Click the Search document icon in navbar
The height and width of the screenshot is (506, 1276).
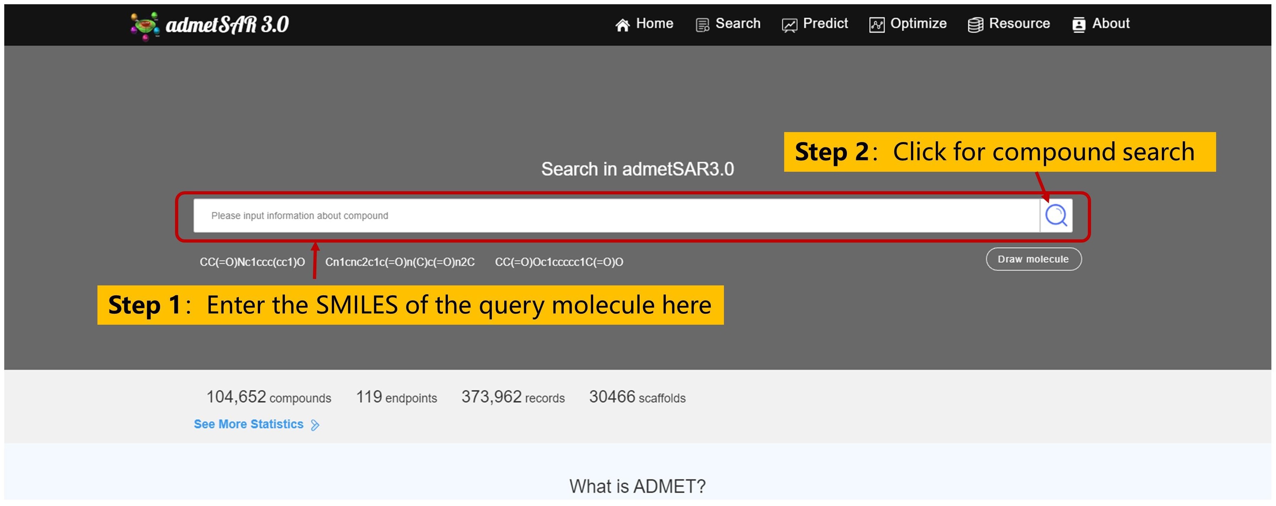(x=702, y=25)
